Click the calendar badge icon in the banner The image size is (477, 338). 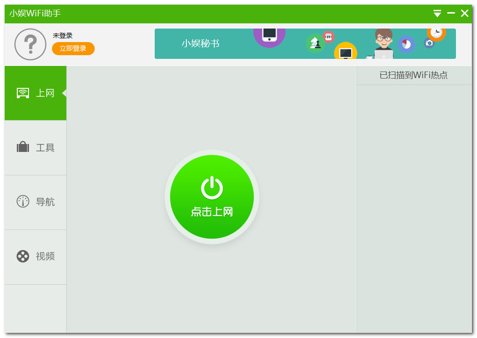328,37
